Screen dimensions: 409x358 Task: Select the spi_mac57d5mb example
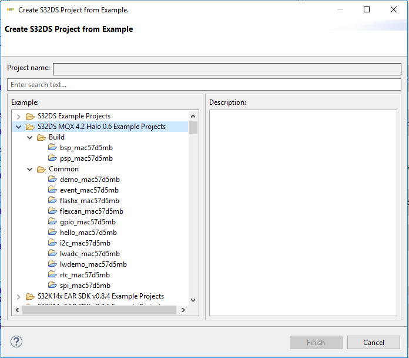coord(85,286)
